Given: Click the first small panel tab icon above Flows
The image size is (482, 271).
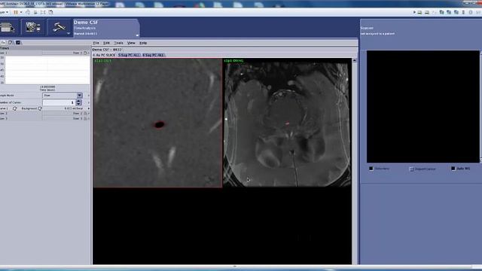Looking at the screenshot, I should coord(3,42).
